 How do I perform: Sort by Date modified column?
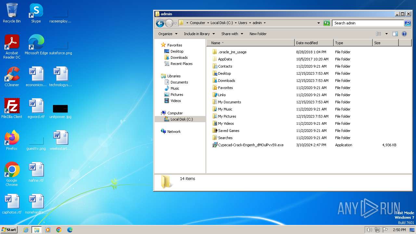314,43
